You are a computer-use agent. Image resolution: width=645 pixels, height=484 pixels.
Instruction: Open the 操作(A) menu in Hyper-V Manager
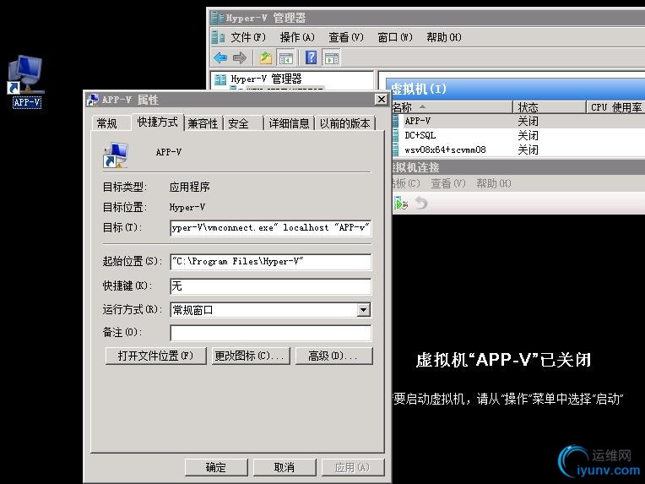click(297, 37)
